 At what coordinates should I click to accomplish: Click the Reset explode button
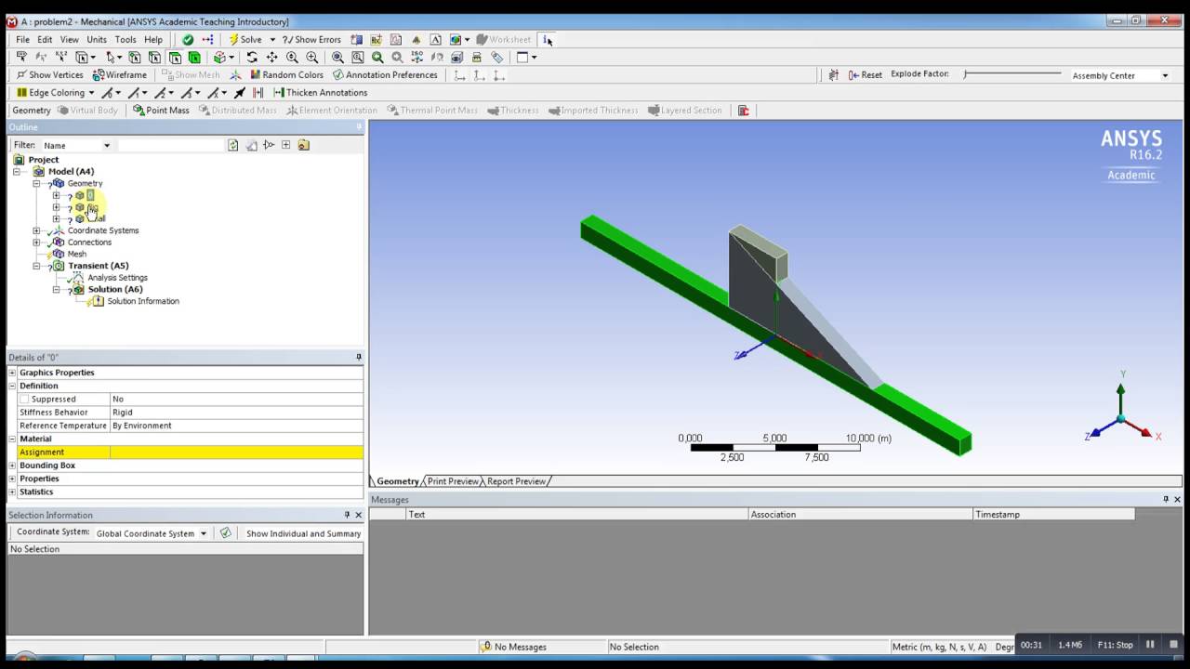865,75
